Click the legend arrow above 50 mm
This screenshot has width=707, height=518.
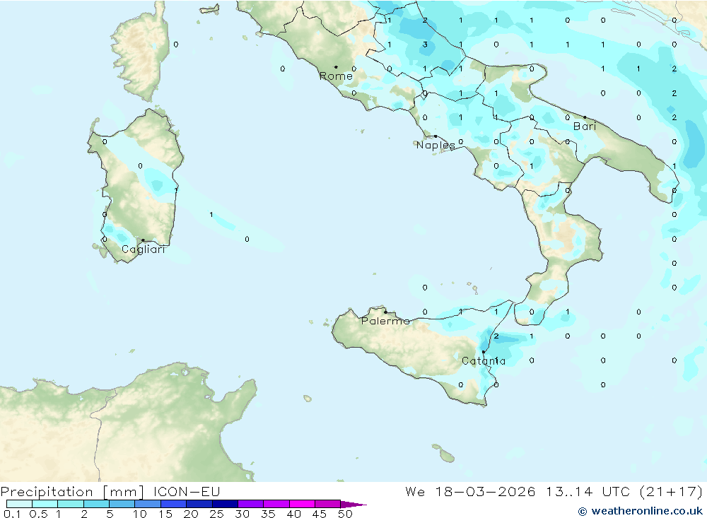pos(353,505)
